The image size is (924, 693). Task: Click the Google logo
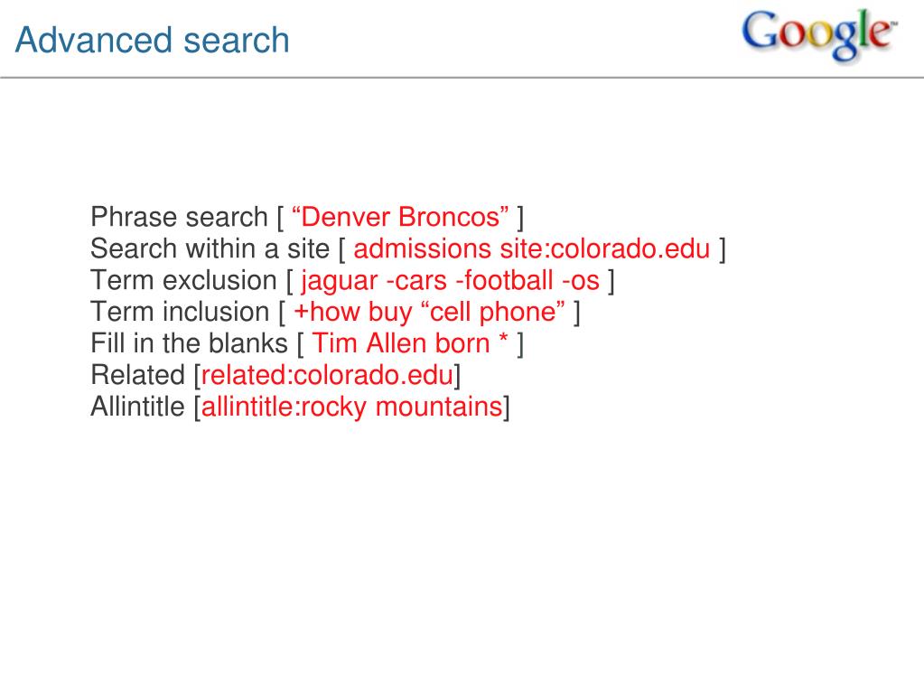pos(819,34)
